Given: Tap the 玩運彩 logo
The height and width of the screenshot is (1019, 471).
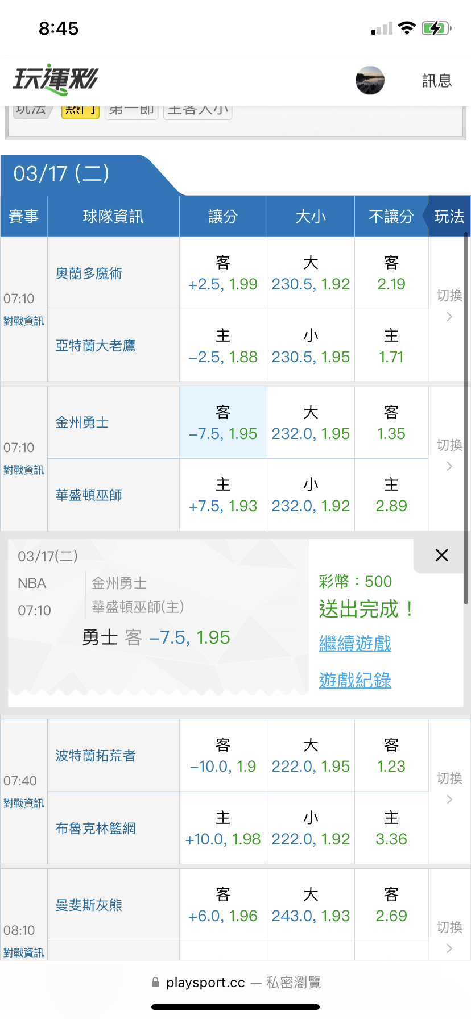Looking at the screenshot, I should (56, 80).
